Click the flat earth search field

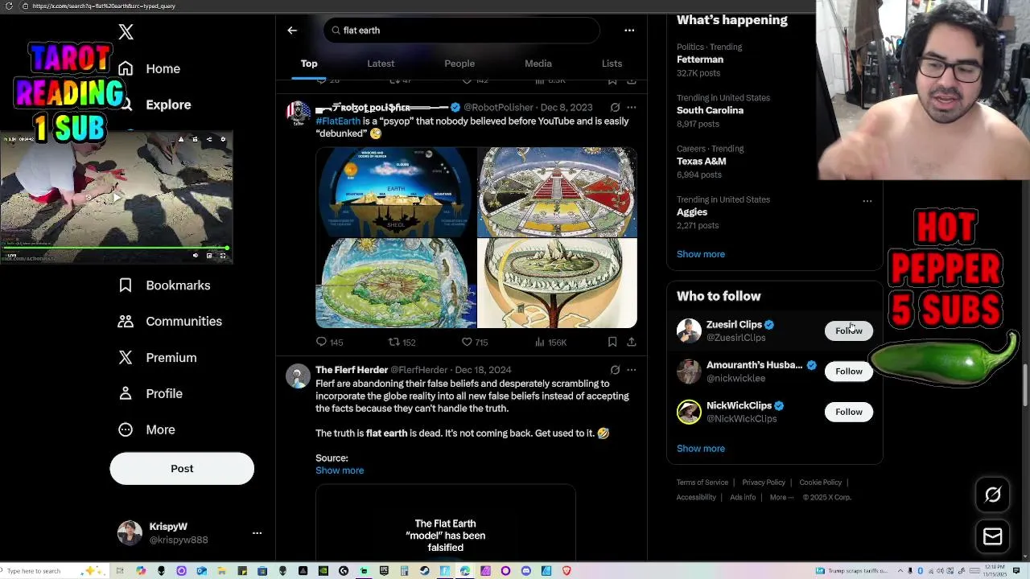[x=462, y=31]
